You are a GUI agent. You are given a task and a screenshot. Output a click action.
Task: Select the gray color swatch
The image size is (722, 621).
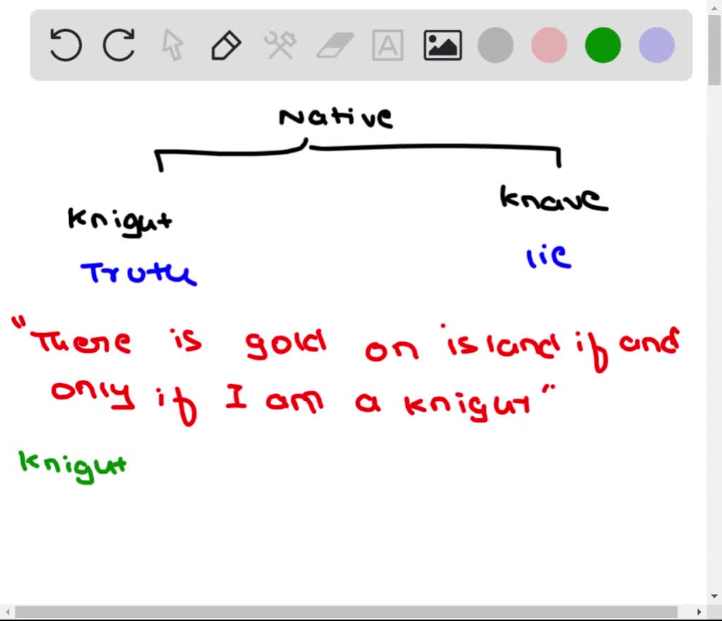(x=495, y=44)
